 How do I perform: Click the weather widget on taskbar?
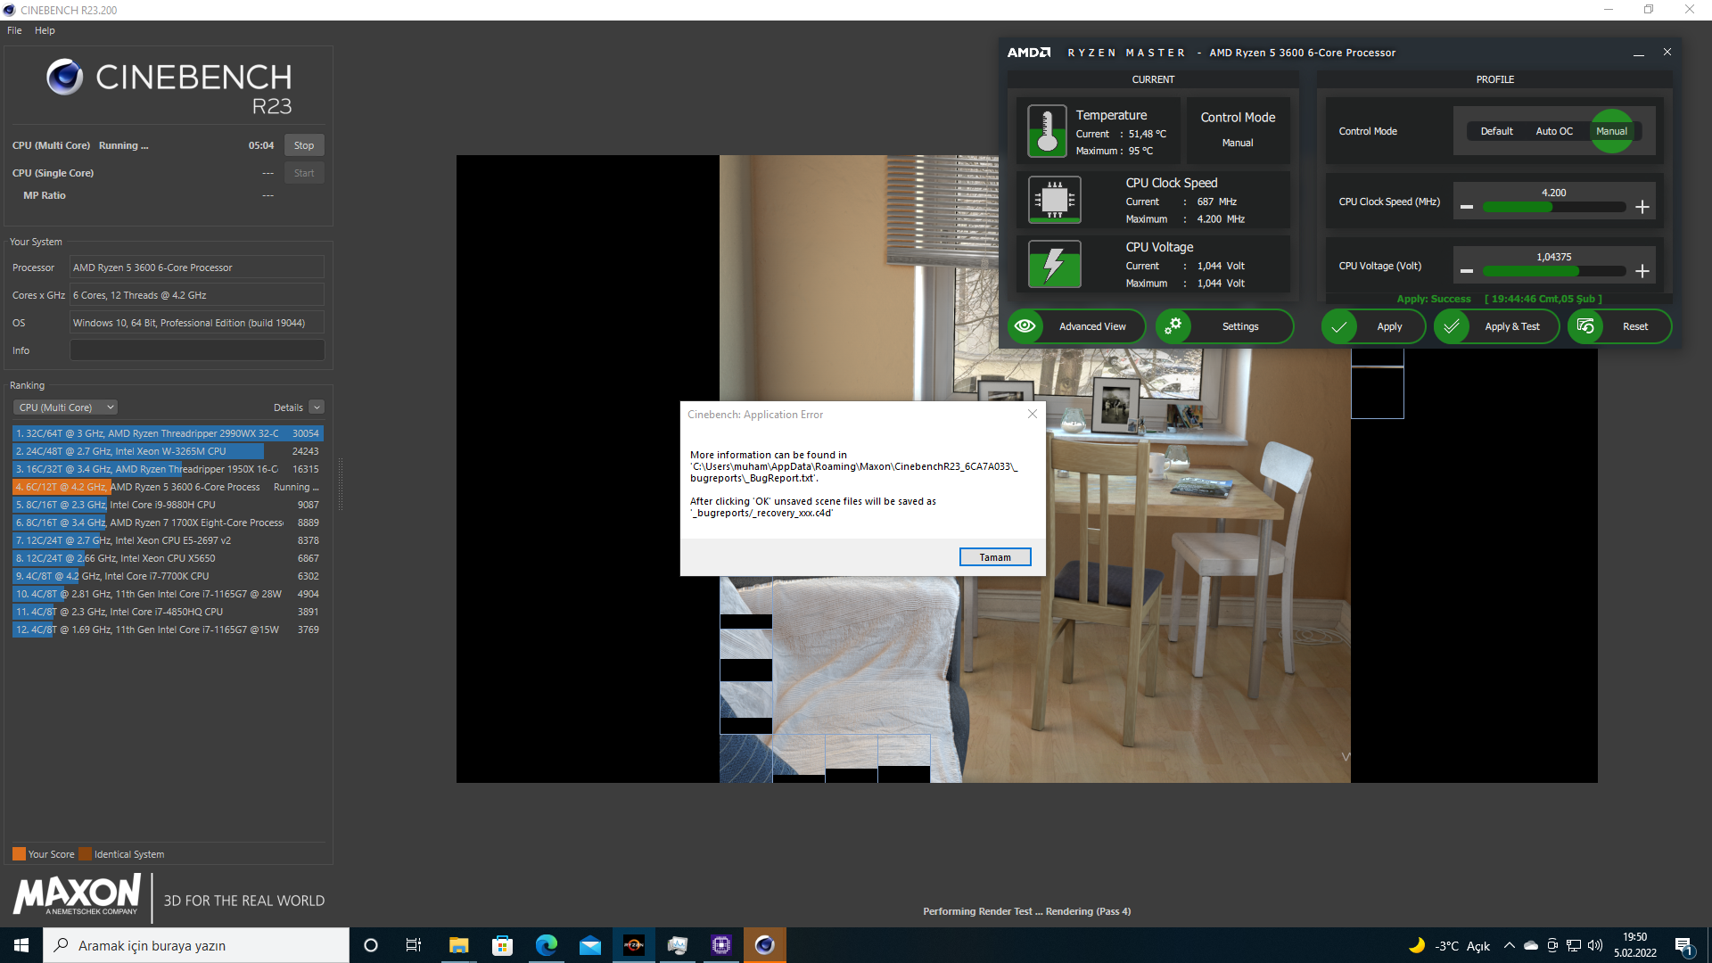click(x=1449, y=945)
